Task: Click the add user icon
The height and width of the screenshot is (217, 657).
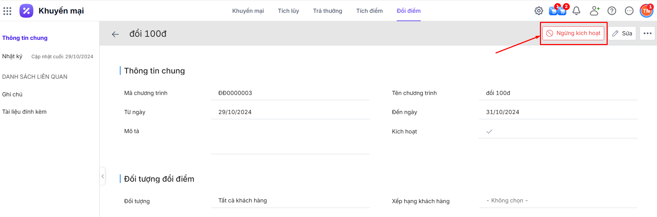Action: click(594, 11)
